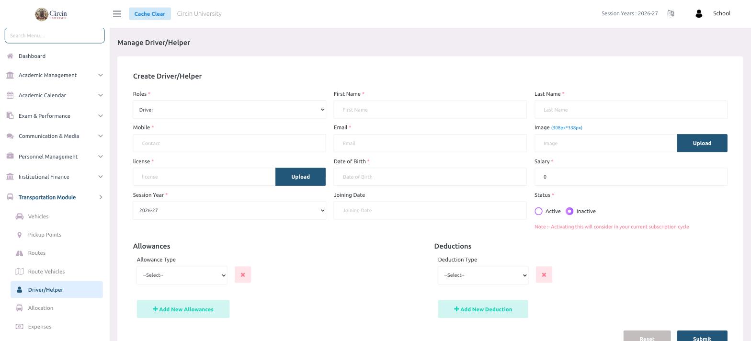Remove the deduction row with red X
The width and height of the screenshot is (751, 341).
tap(544, 275)
